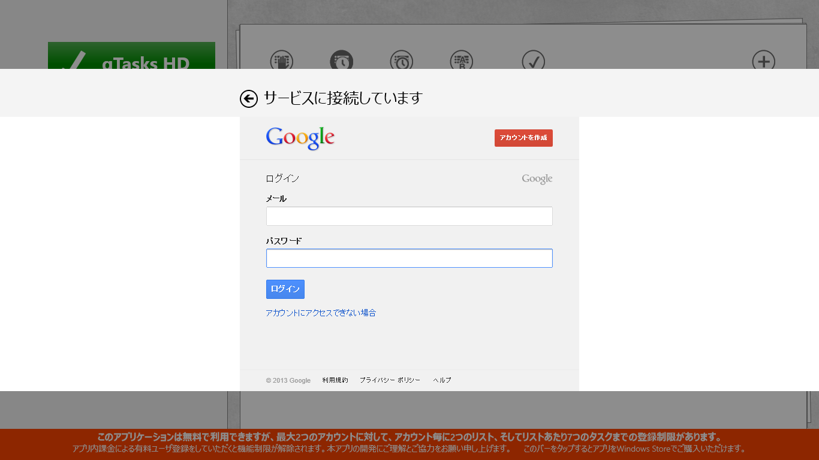This screenshot has width=819, height=460.
Task: Focus the メール input field
Action: [x=409, y=216]
